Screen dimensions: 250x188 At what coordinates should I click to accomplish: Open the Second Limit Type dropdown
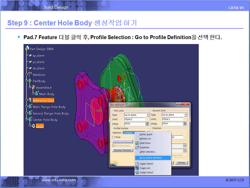coord(185,115)
